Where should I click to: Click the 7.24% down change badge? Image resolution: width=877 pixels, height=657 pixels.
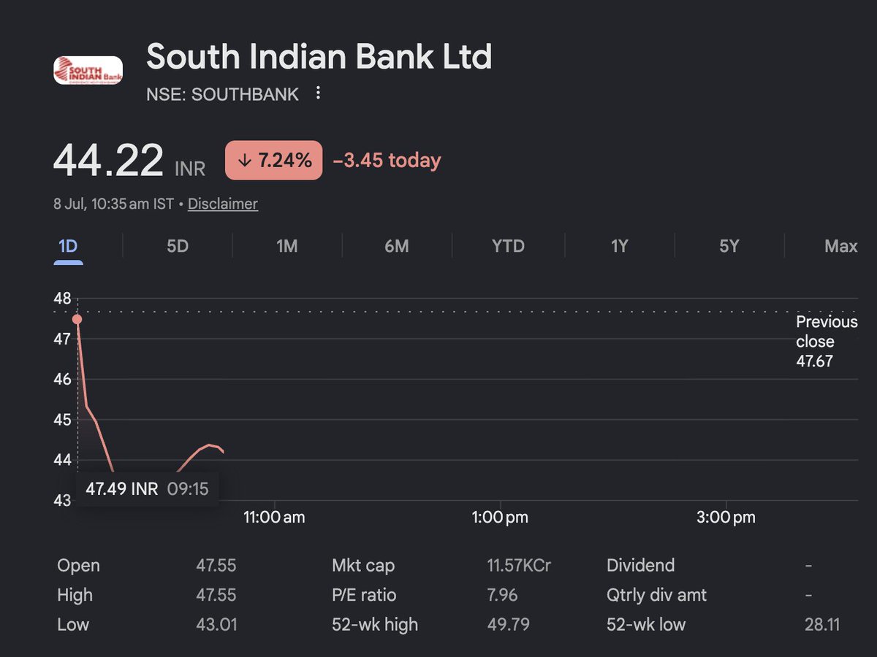pyautogui.click(x=273, y=160)
